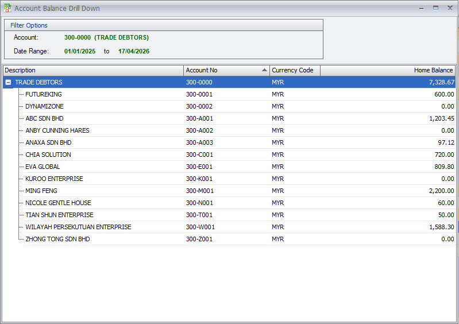Click the Currency Code column header

click(294, 70)
